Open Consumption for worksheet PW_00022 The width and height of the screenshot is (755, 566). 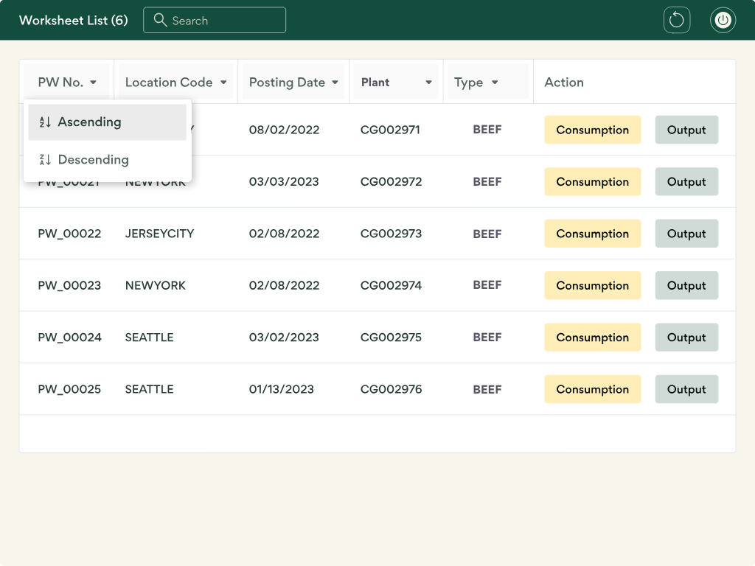[x=592, y=234]
